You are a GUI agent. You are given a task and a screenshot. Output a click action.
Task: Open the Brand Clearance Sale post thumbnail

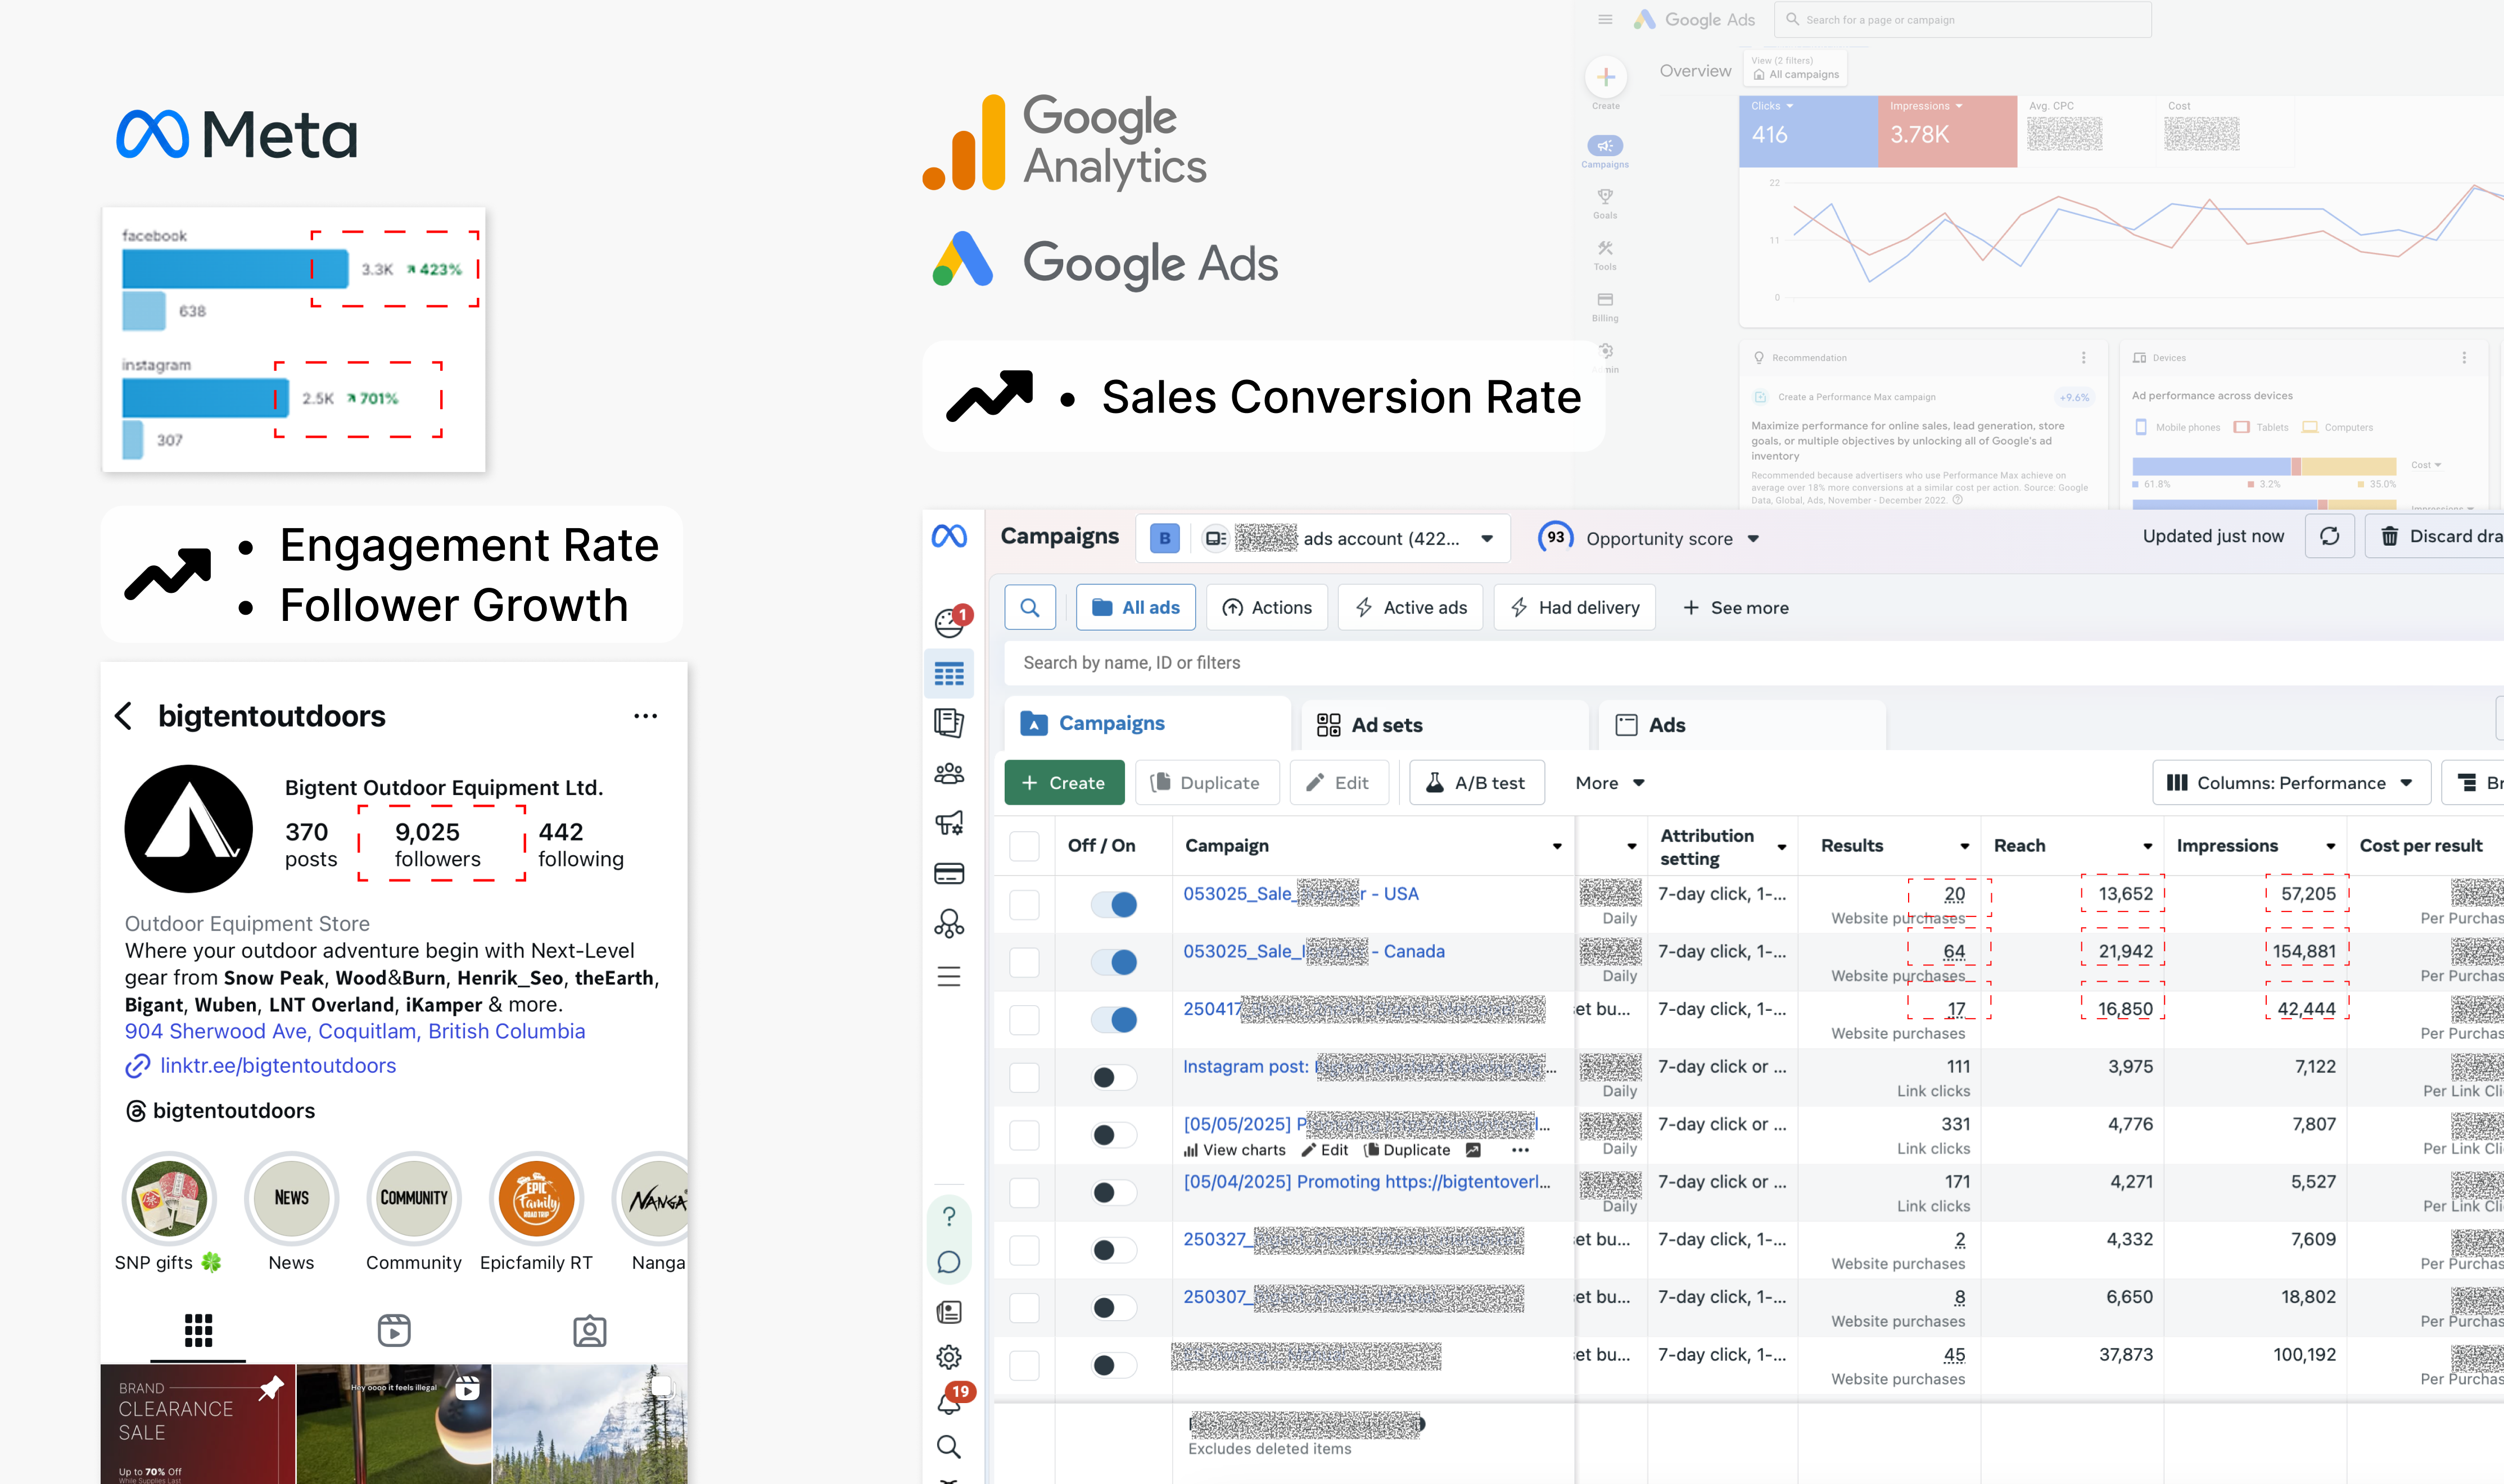(x=197, y=1424)
